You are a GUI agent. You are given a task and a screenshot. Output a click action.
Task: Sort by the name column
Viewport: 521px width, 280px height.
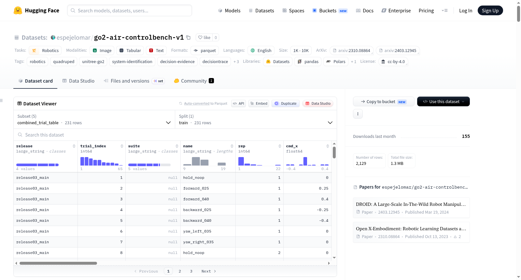(x=232, y=146)
